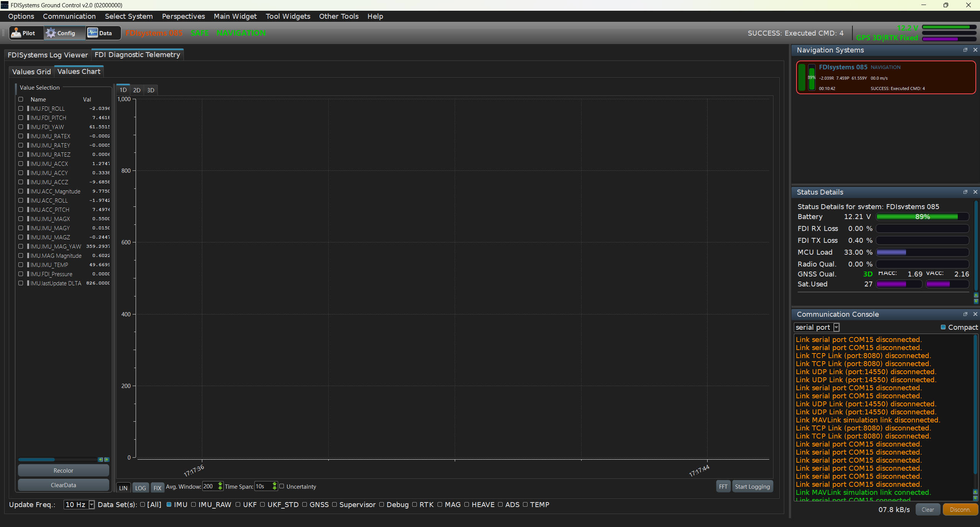Viewport: 980px width, 527px height.
Task: Float the Navigation Systems panel
Action: coord(965,50)
